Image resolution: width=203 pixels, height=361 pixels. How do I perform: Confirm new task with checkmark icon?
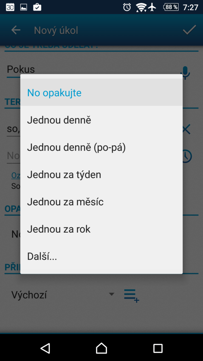(x=189, y=30)
